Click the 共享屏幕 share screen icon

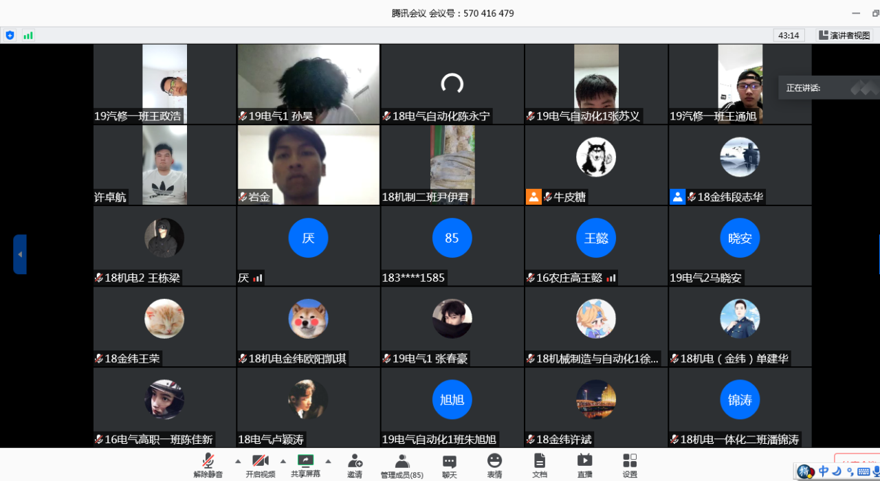click(305, 465)
